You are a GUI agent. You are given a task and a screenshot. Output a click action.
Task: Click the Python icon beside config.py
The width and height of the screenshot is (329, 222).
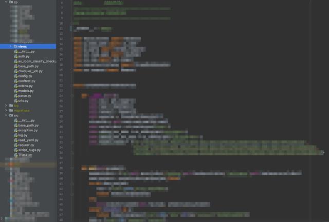tap(16, 76)
